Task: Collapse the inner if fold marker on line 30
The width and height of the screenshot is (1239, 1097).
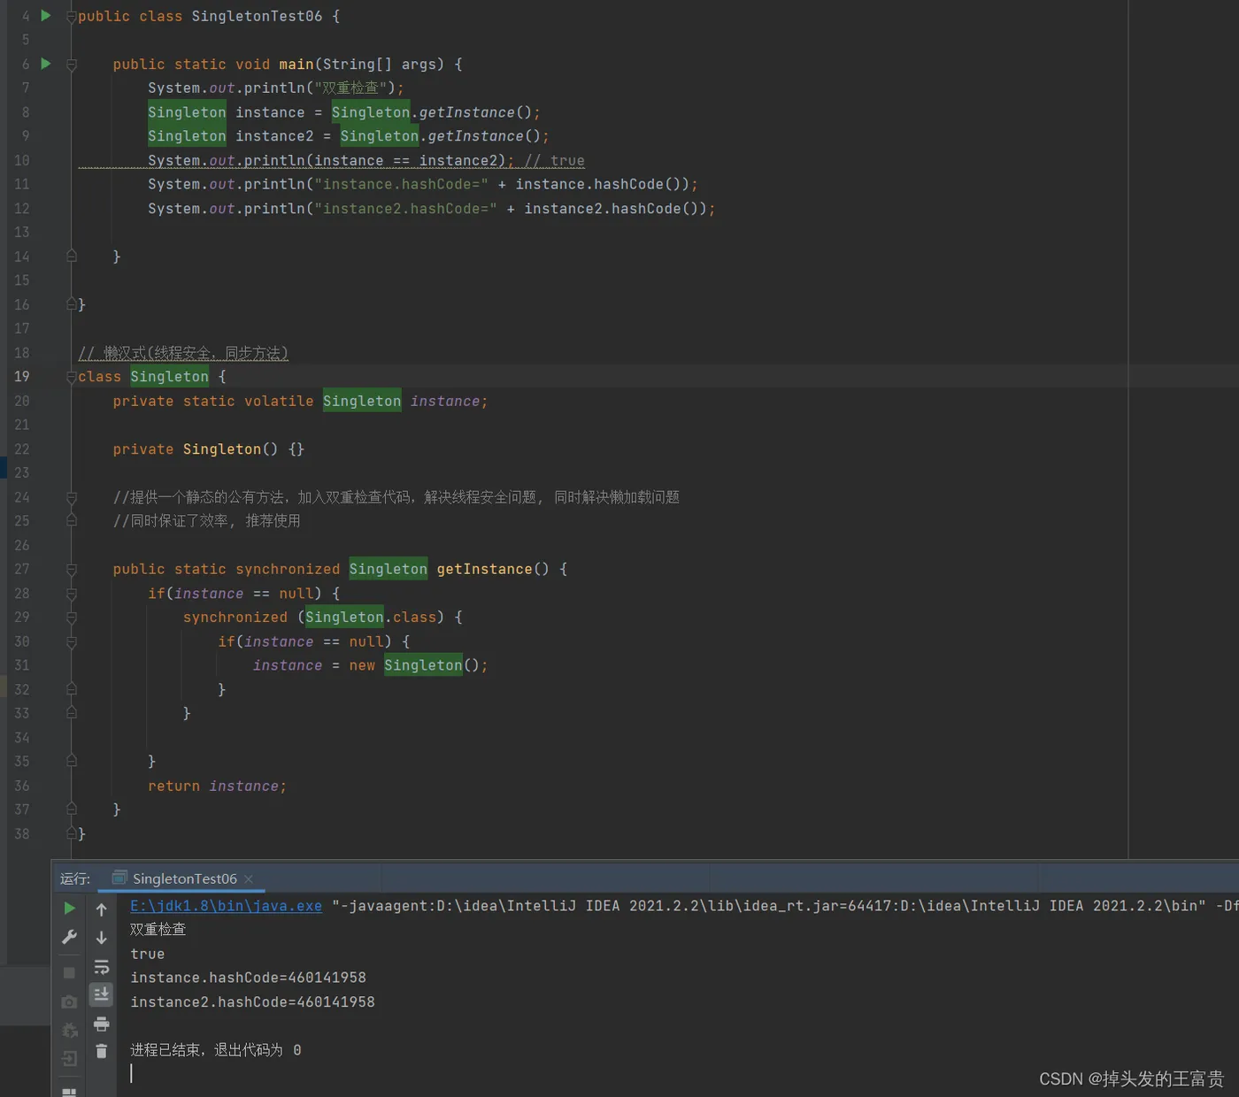Action: pyautogui.click(x=72, y=642)
